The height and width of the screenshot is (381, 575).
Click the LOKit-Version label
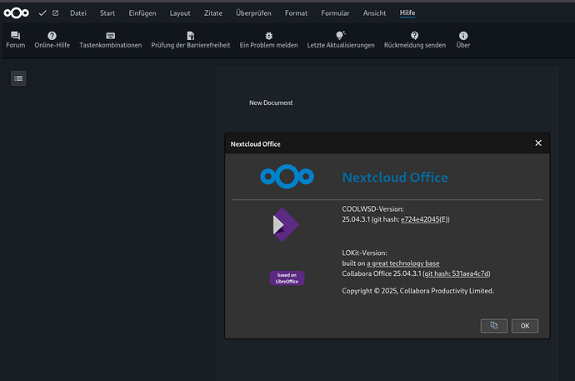coord(364,253)
